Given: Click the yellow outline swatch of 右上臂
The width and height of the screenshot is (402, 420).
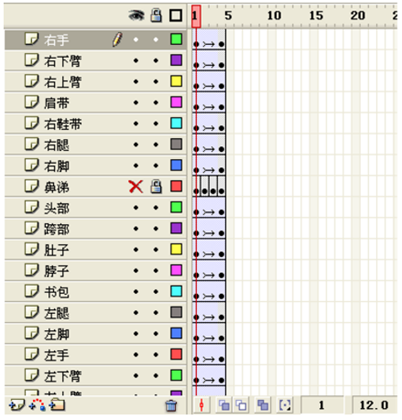Looking at the screenshot, I should (x=176, y=81).
